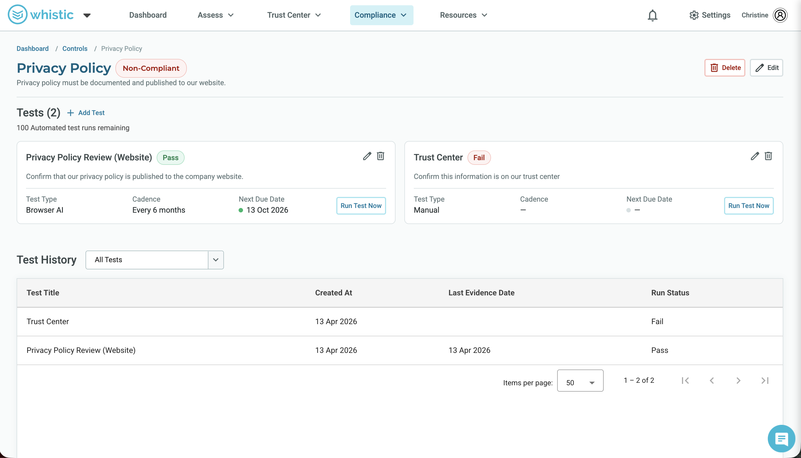Click the 100 Automated test runs remaining text

73,128
